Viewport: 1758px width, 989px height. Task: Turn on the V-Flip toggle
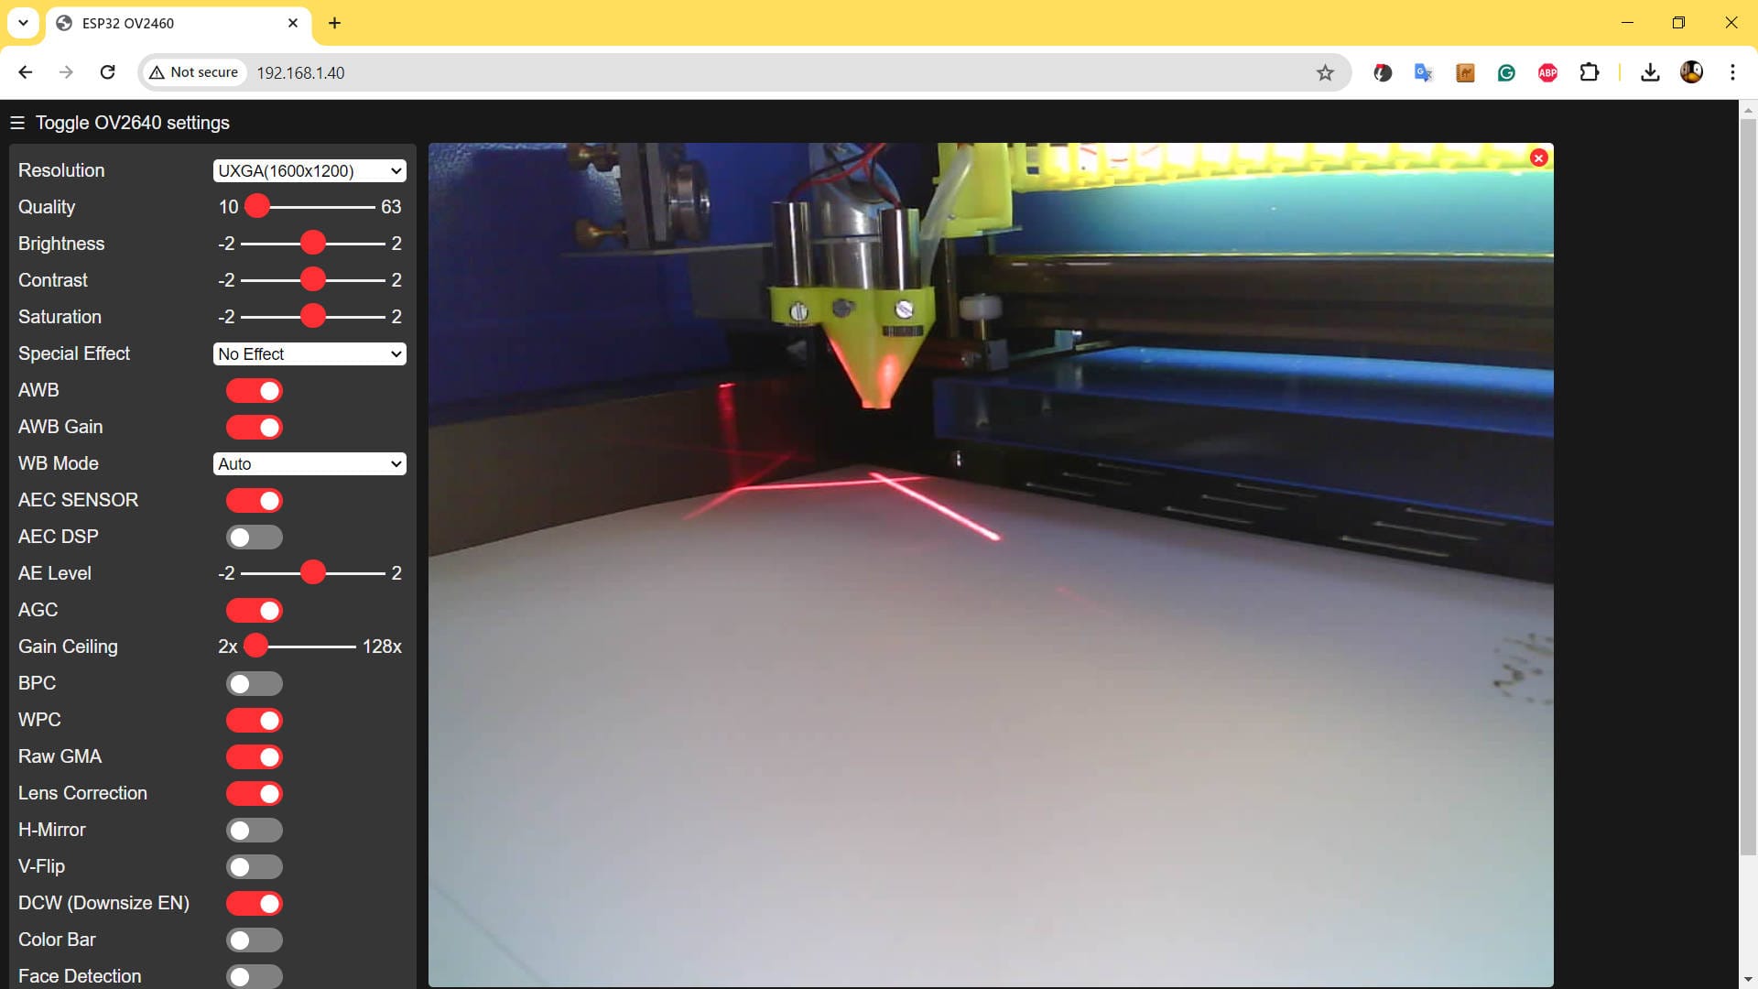(255, 866)
